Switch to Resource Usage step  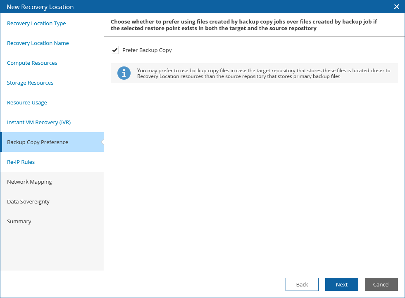[x=27, y=103]
